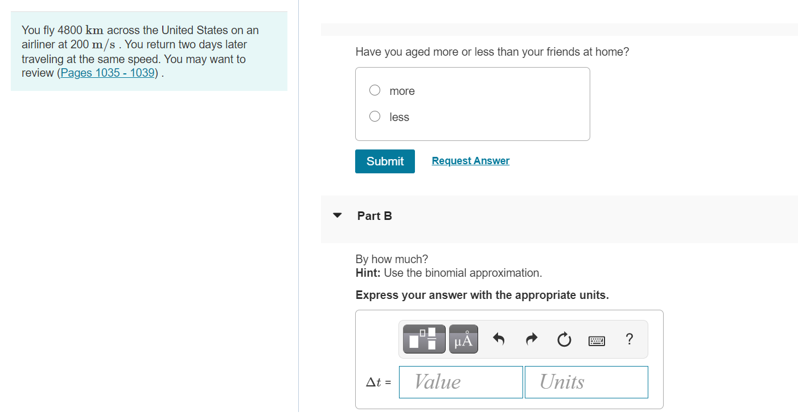This screenshot has height=416, width=798.
Task: Select the "less" radio button
Action: coord(375,117)
